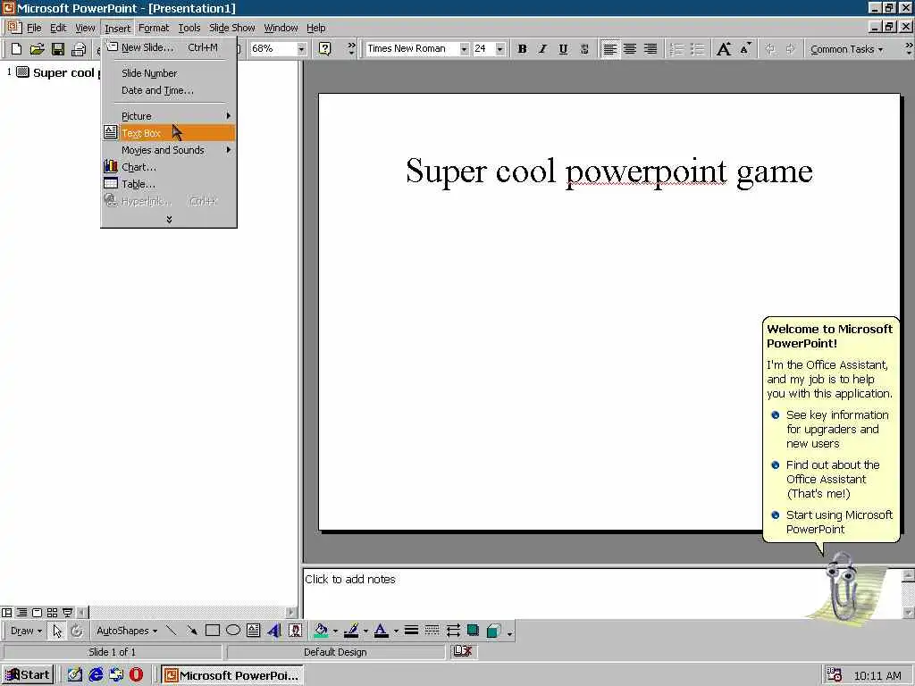Open Dash Style options
915x686 pixels.
click(x=432, y=631)
